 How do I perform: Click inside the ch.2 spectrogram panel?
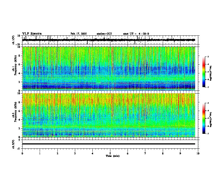(x=109, y=115)
